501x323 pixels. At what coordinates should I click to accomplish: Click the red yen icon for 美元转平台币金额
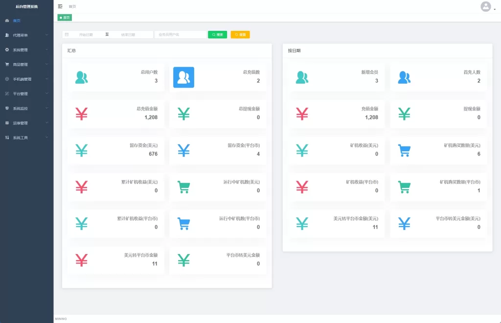click(x=82, y=260)
